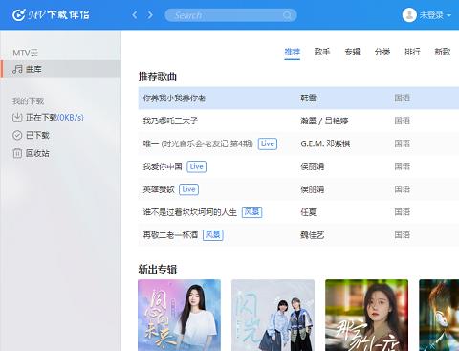459x351 pixels.
Task: Select song 再敬二老一杯酒
Action: 170,235
